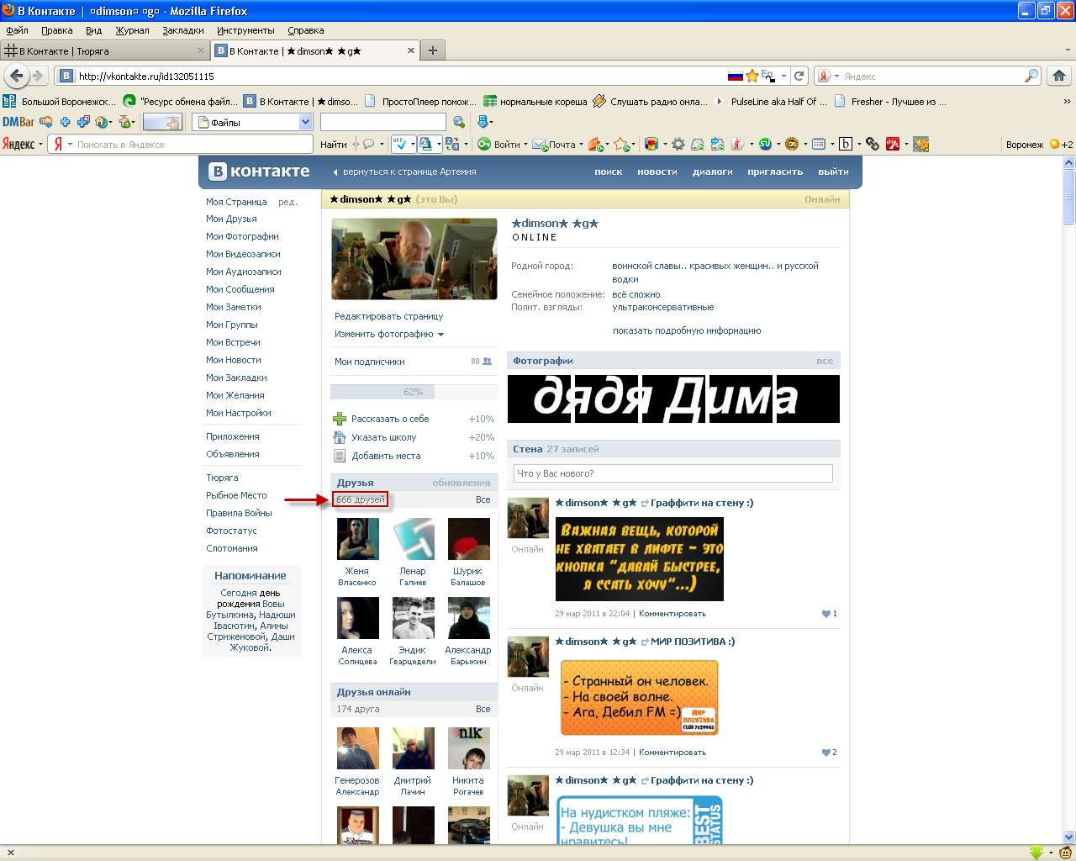Go back to the previous page
This screenshot has width=1076, height=861.
17,76
